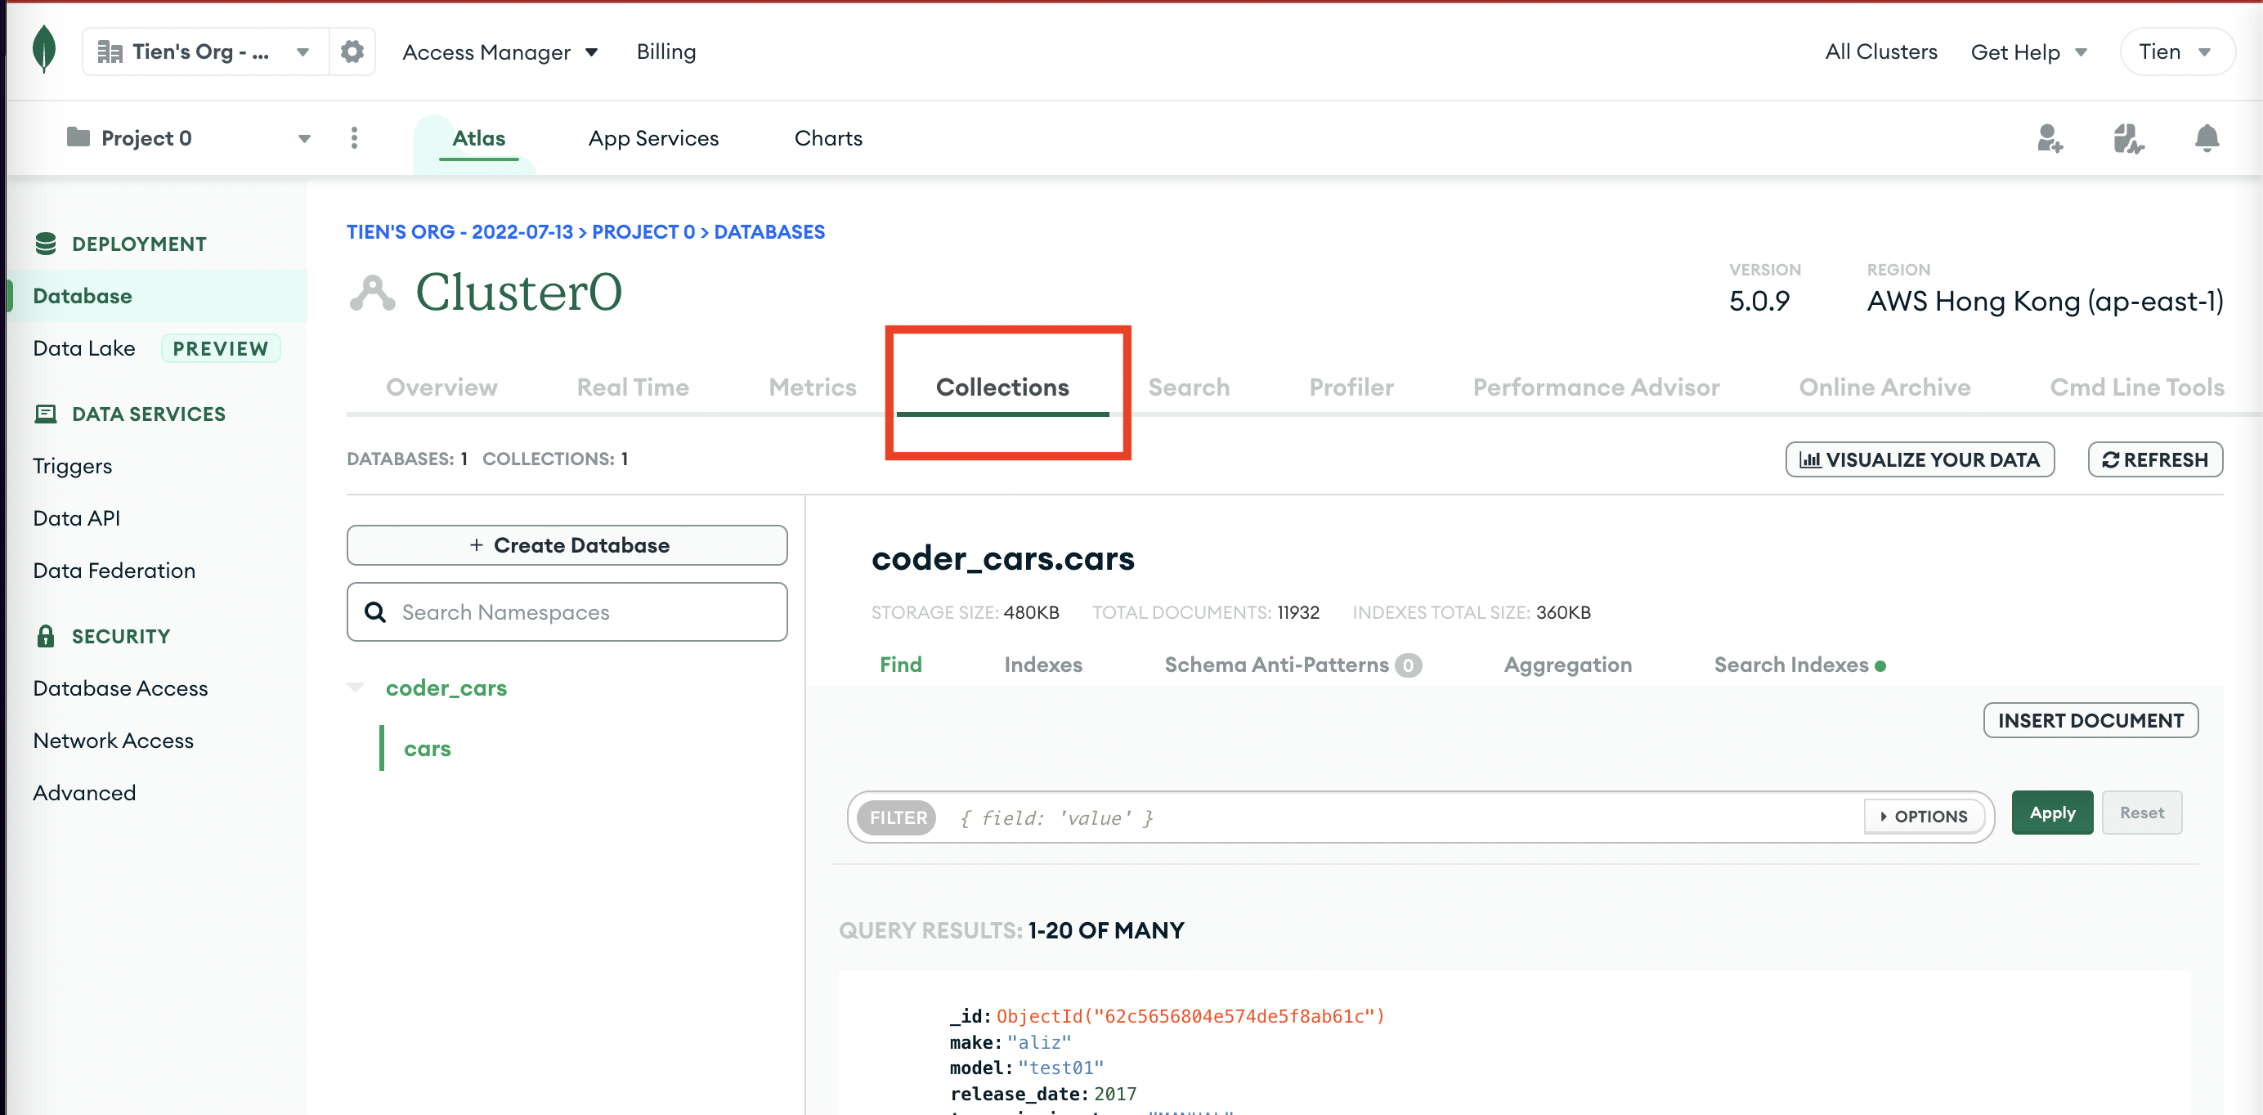The image size is (2263, 1115).
Task: Click the Cluster0 cluster icon
Action: pos(373,293)
